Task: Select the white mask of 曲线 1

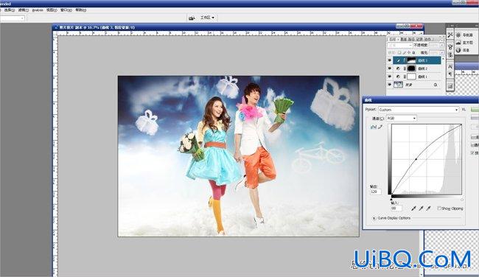Action: [x=411, y=77]
